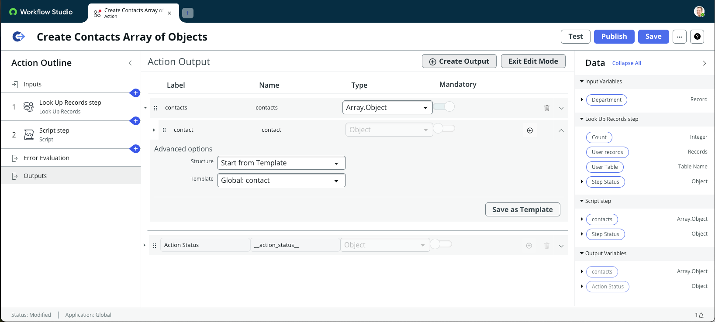Click the action type icon beside title

coord(18,37)
